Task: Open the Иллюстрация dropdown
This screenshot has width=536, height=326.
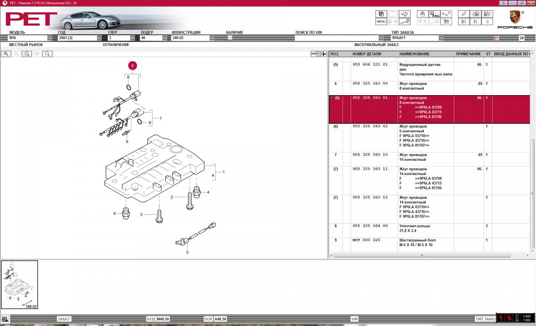Action: [211, 38]
